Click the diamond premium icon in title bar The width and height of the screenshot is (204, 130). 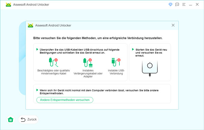[170, 4]
